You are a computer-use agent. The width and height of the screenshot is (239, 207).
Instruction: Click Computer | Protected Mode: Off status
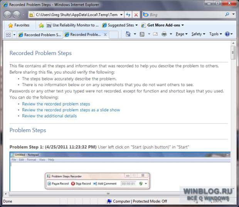point(137,201)
